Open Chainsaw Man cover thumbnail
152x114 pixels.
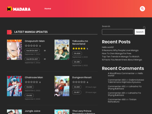[14, 86]
